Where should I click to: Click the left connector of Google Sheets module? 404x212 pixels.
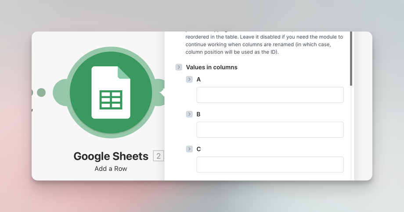(60, 92)
